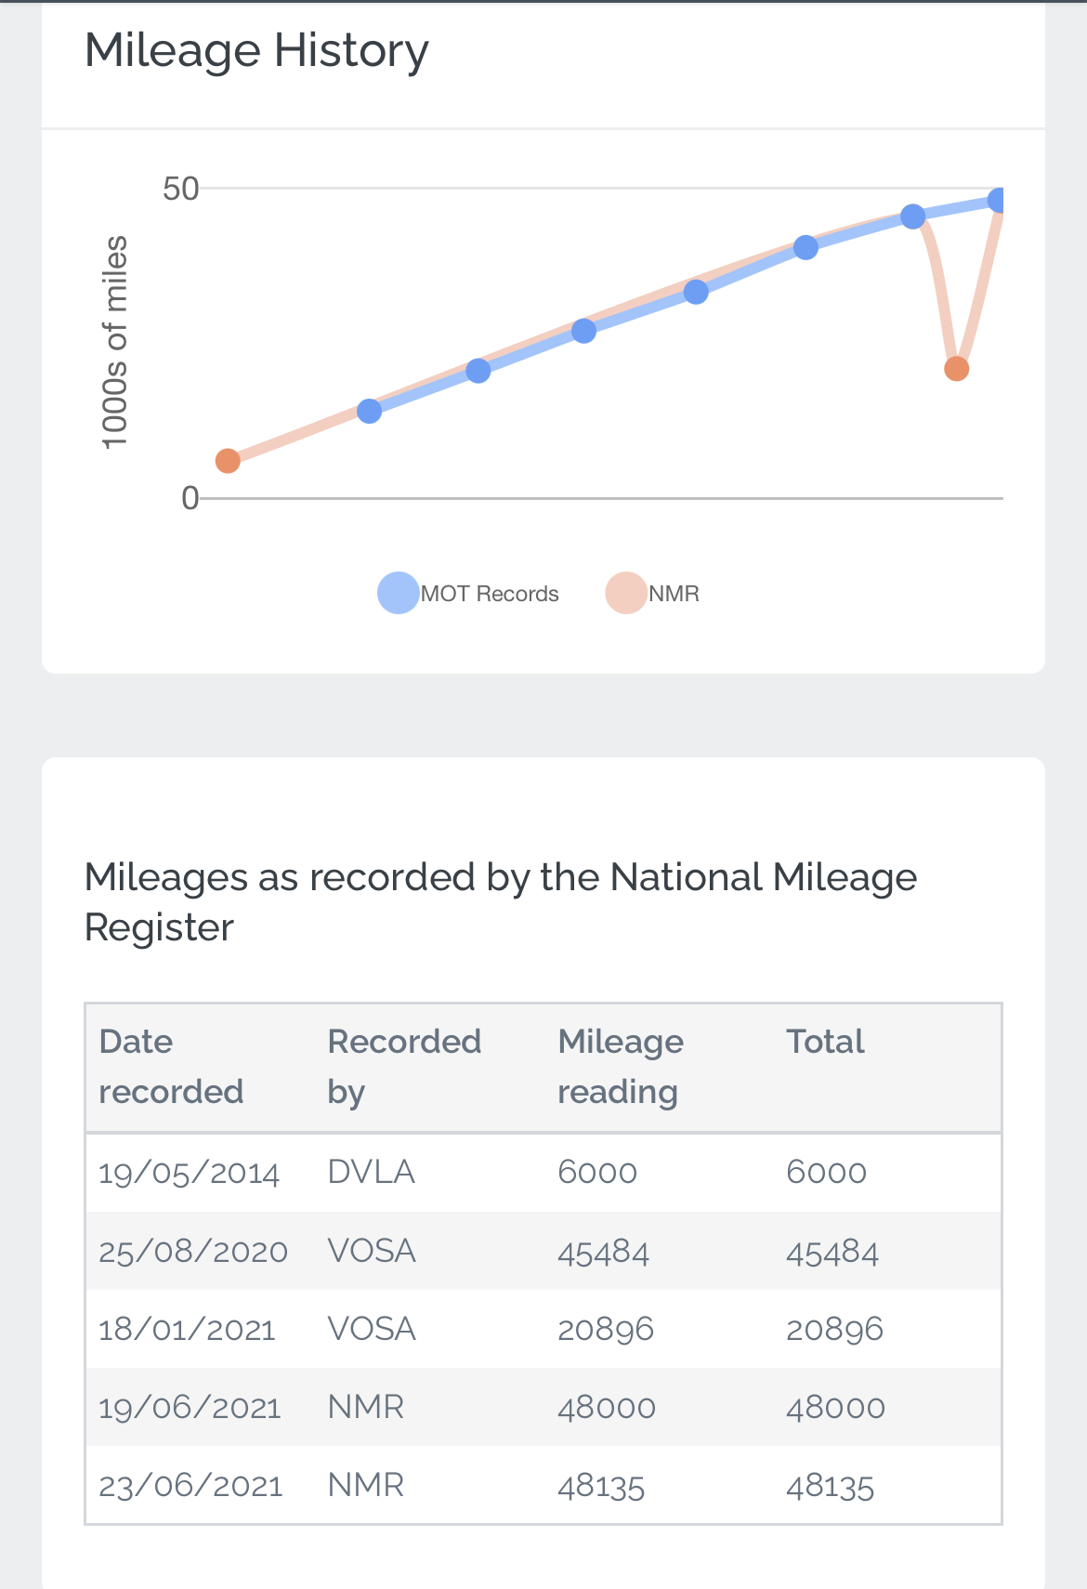Click the Total column header
Image resolution: width=1087 pixels, height=1589 pixels.
(825, 1042)
